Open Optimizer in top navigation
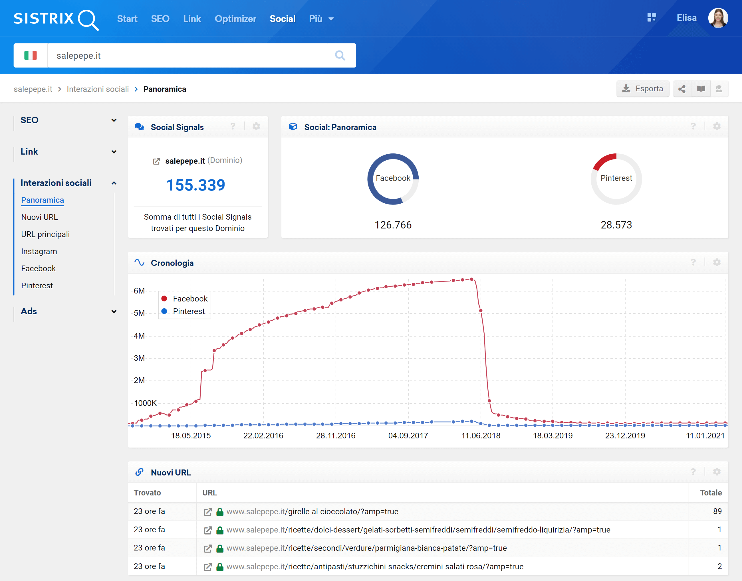Viewport: 742px width, 581px height. pos(235,19)
